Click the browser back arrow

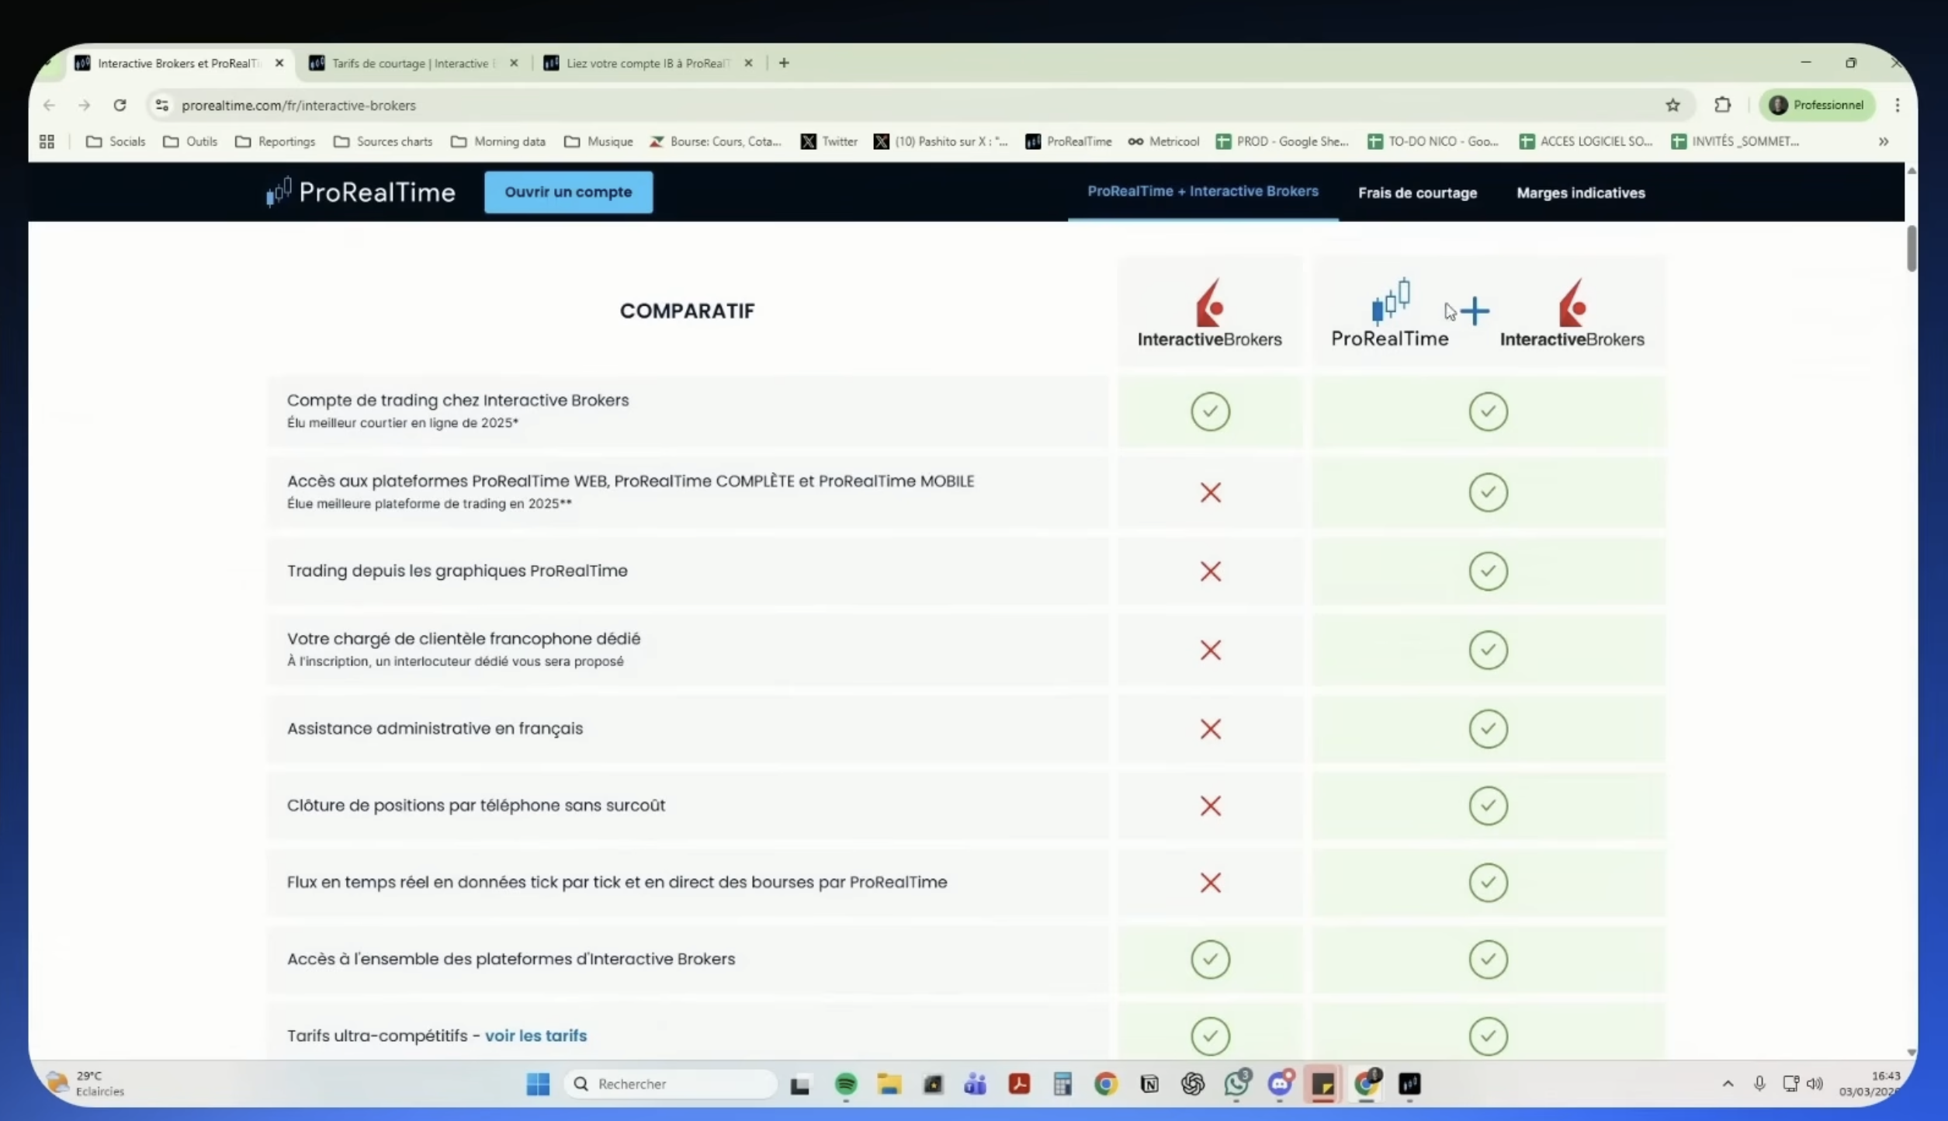pos(49,105)
